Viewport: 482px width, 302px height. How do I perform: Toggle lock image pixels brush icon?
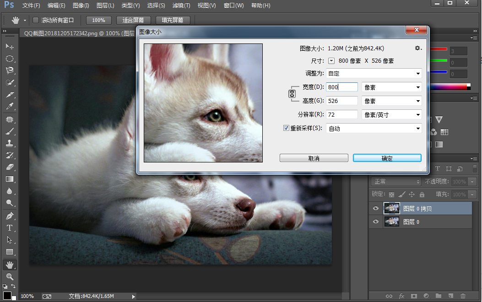401,194
